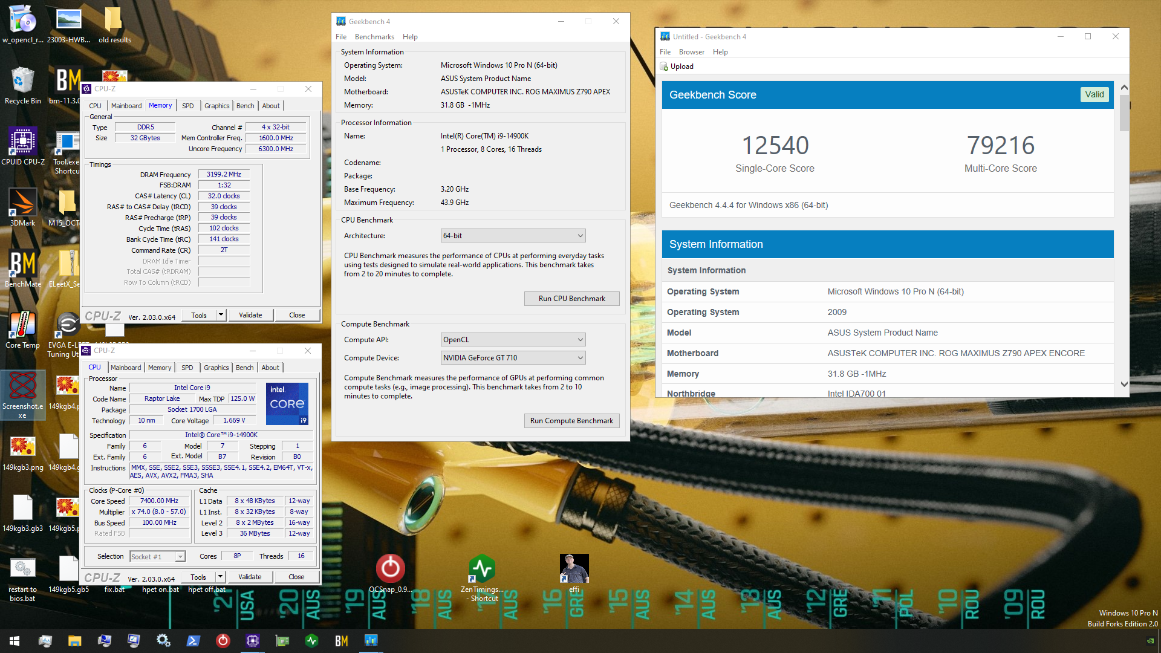Open Graphics tab in lower CPU-Z
The height and width of the screenshot is (653, 1161).
(216, 368)
